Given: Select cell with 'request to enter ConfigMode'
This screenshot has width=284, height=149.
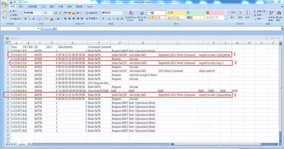Looking at the screenshot, I should [x=215, y=55].
